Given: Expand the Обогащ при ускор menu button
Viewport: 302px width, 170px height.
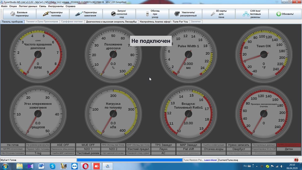Looking at the screenshot, I should pos(152,14).
